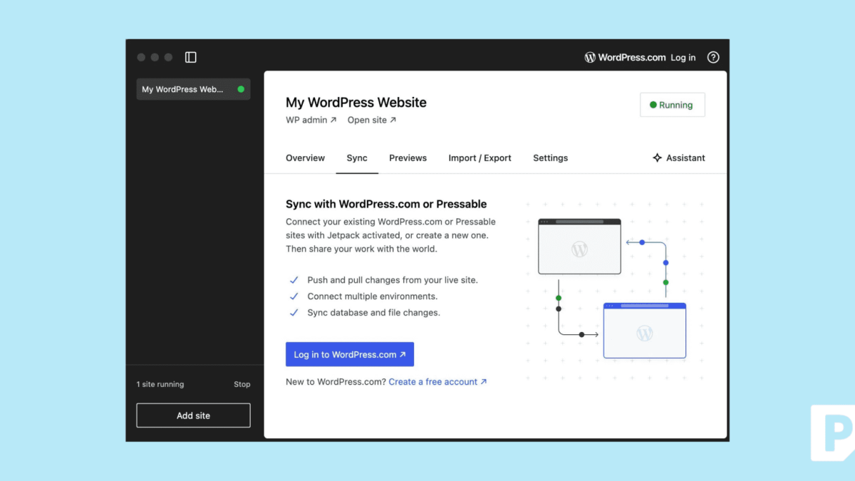Click the WordPress.com logo in the title bar

589,57
